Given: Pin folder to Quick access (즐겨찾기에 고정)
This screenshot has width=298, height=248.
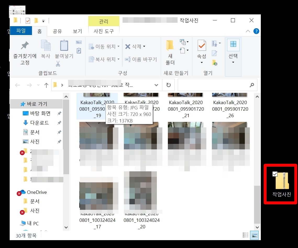Looking at the screenshot, I should (x=25, y=53).
